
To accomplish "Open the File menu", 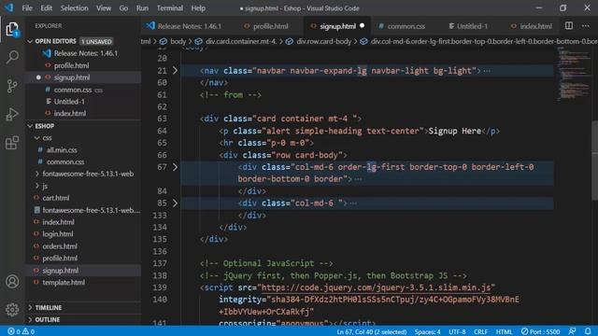I will pyautogui.click(x=27, y=8).
